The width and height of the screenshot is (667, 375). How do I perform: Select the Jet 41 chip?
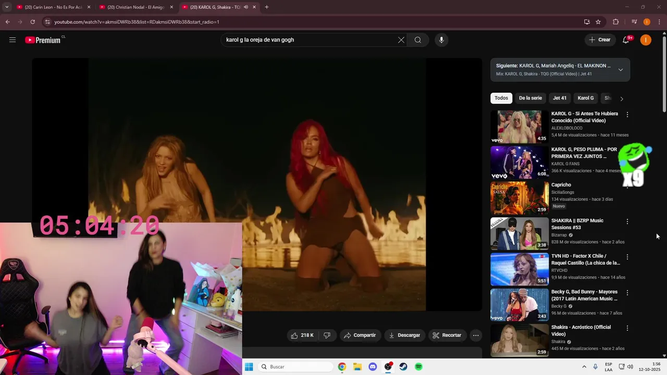[560, 98]
